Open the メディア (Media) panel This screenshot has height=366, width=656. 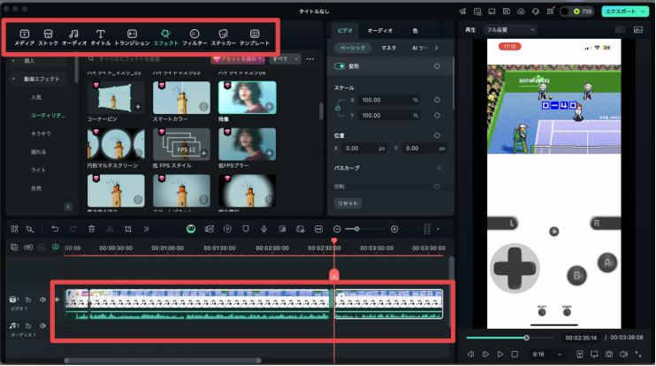(25, 37)
